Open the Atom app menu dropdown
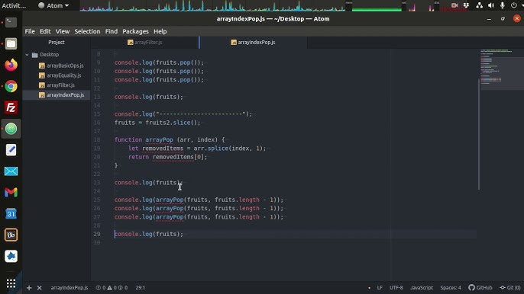524x294 pixels. coord(53,5)
